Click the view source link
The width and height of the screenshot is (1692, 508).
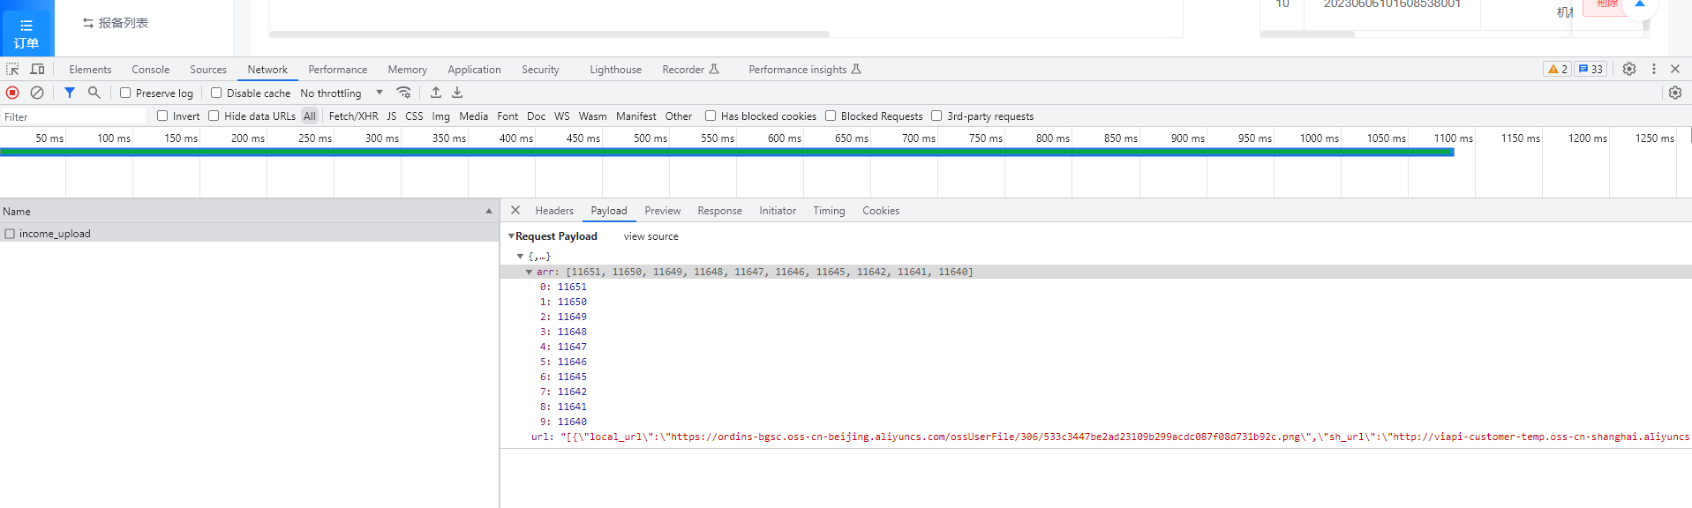[x=651, y=236]
